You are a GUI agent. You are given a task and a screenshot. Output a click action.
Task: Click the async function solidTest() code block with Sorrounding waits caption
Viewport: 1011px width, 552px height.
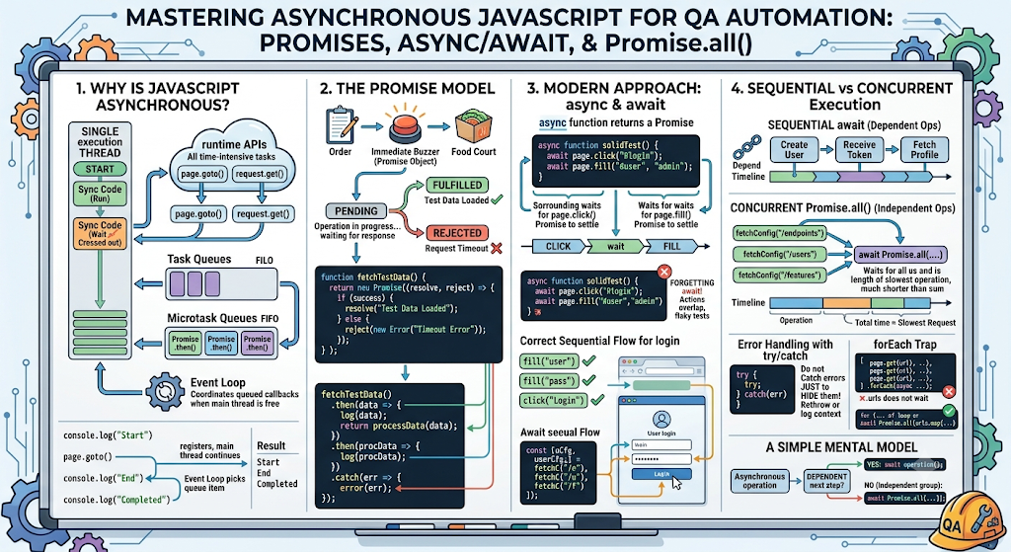(615, 161)
